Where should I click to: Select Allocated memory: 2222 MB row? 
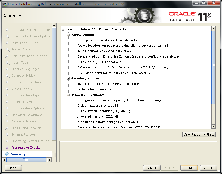(x=98, y=116)
